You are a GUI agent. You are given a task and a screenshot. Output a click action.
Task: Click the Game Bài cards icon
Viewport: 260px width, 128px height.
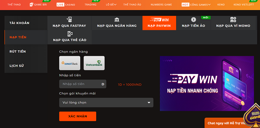click(31, 5)
